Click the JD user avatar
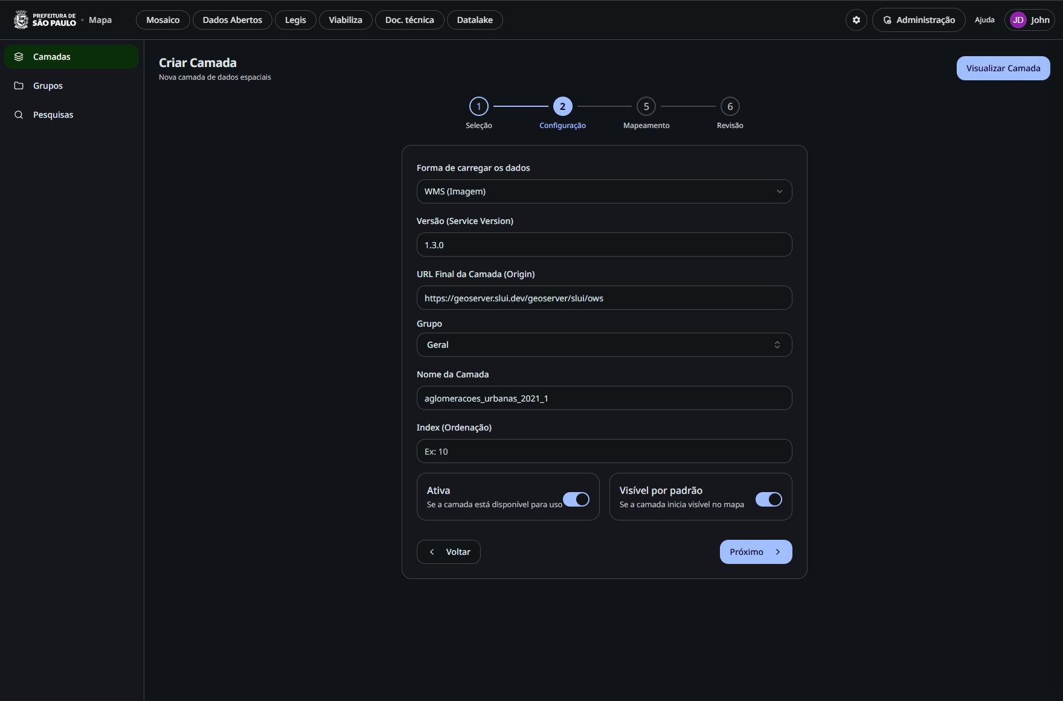This screenshot has height=701, width=1063. point(1018,20)
